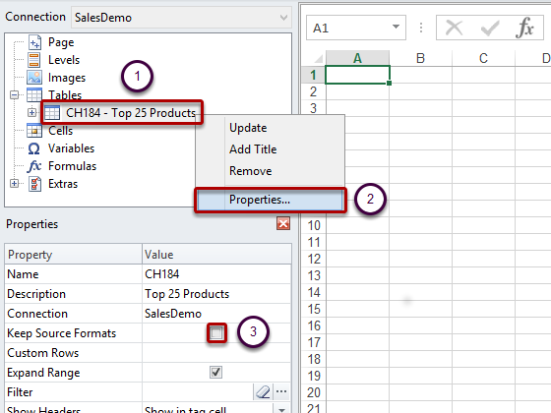551x413 pixels.
Task: Select cell A1 in the spreadsheet
Action: [357, 75]
